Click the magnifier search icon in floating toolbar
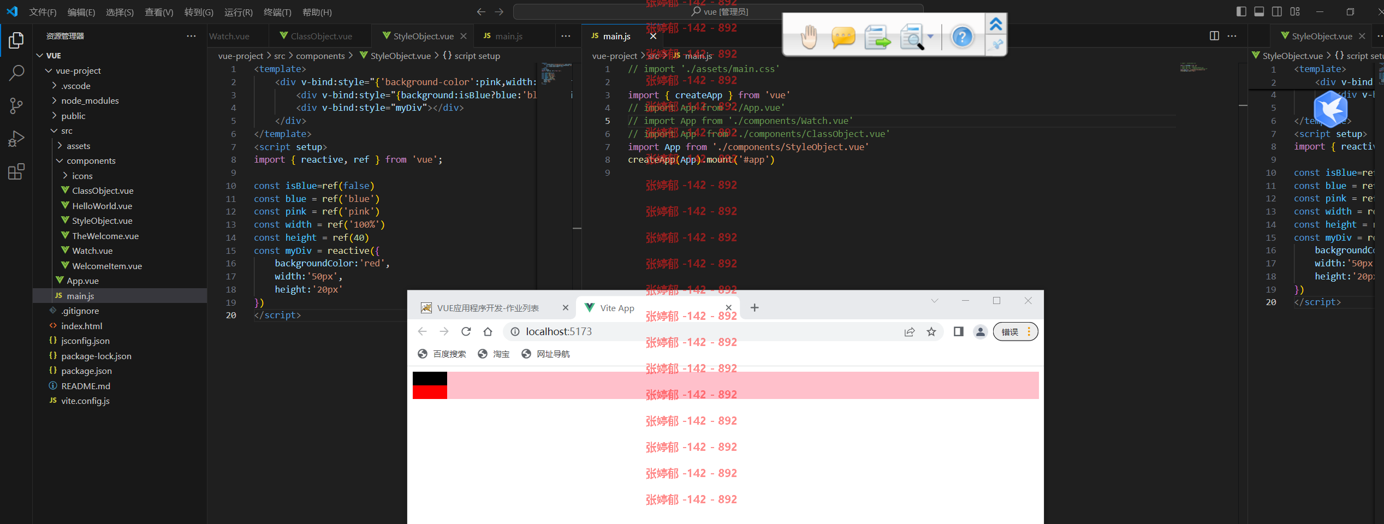Viewport: 1384px width, 524px height. (912, 37)
